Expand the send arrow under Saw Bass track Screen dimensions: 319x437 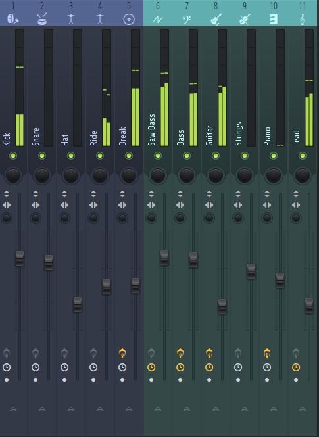coord(158,409)
